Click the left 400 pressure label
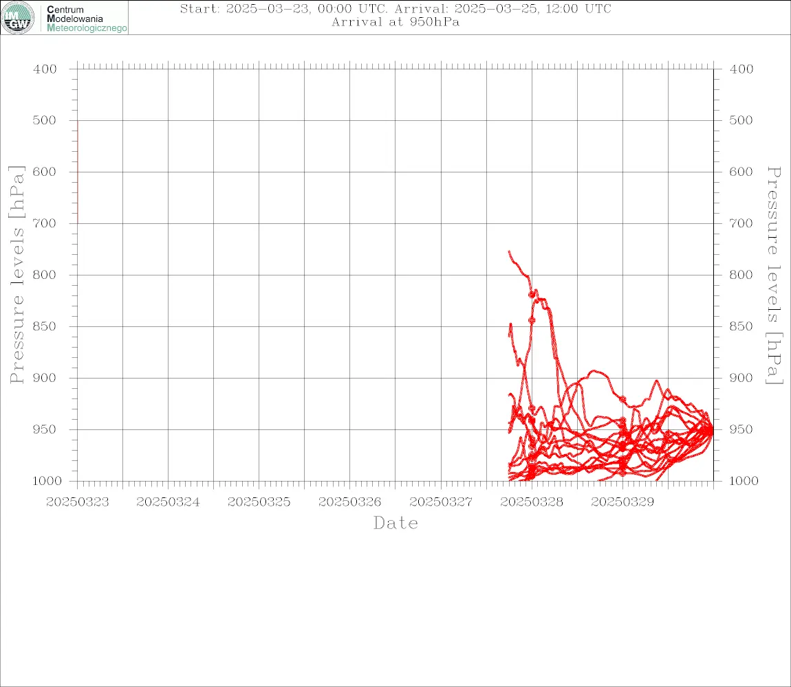Image resolution: width=791 pixels, height=687 pixels. coord(45,69)
